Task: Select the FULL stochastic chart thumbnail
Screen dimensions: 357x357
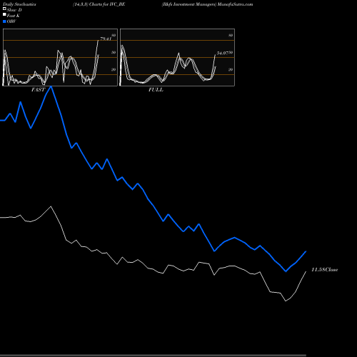Action: 177,57
